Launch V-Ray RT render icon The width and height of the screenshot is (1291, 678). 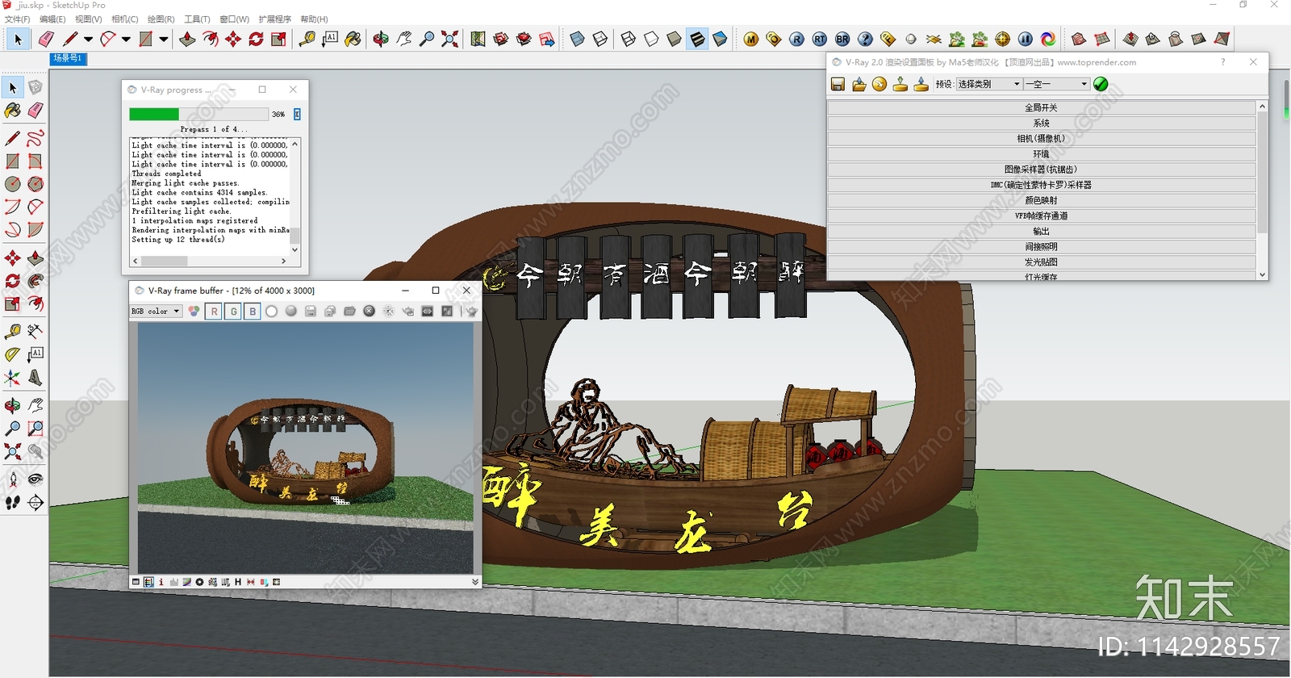click(820, 39)
